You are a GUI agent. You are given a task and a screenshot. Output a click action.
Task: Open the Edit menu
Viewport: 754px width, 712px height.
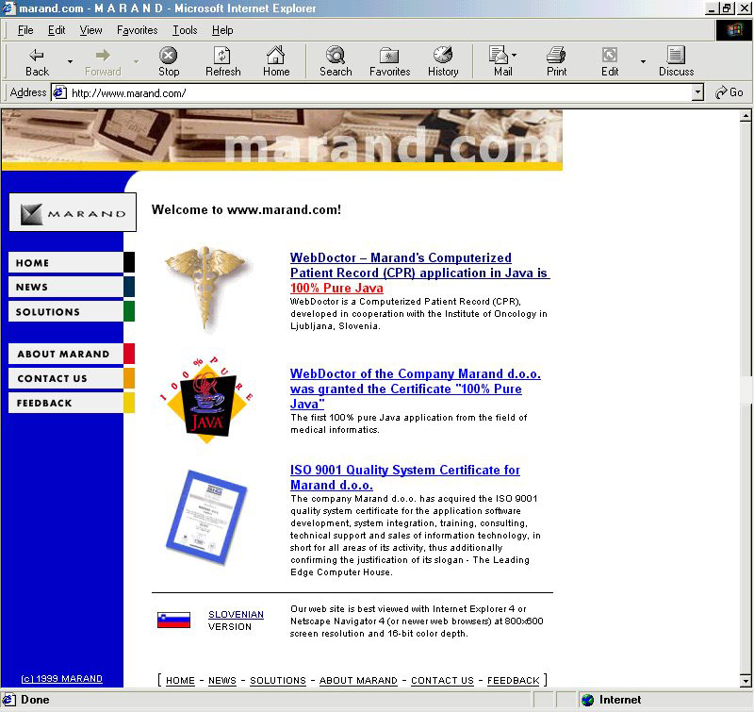(x=57, y=30)
